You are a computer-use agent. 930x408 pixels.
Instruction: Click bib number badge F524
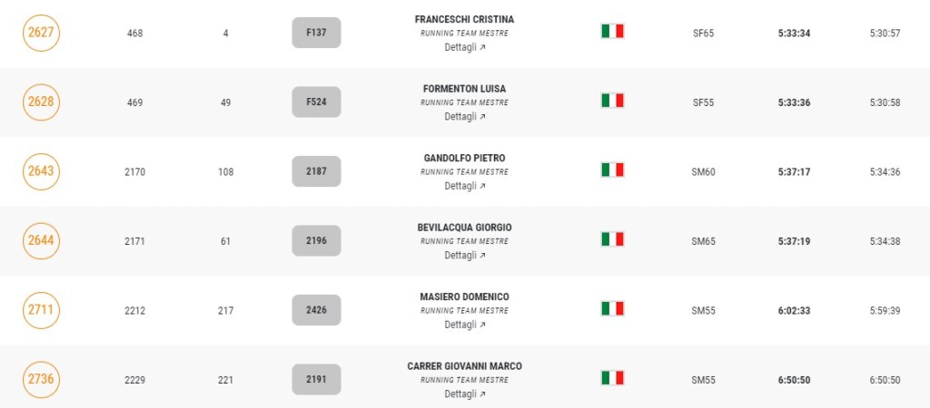point(316,102)
